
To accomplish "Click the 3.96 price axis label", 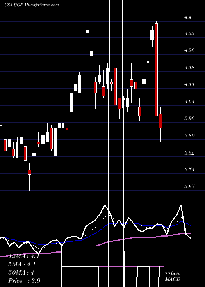I will [x=189, y=118].
